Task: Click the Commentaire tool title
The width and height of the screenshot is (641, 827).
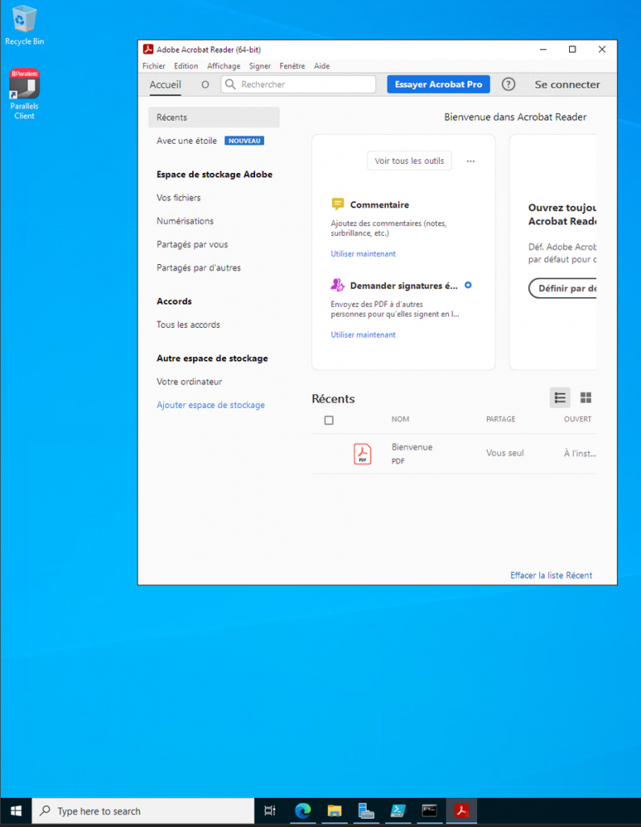Action: [x=379, y=204]
